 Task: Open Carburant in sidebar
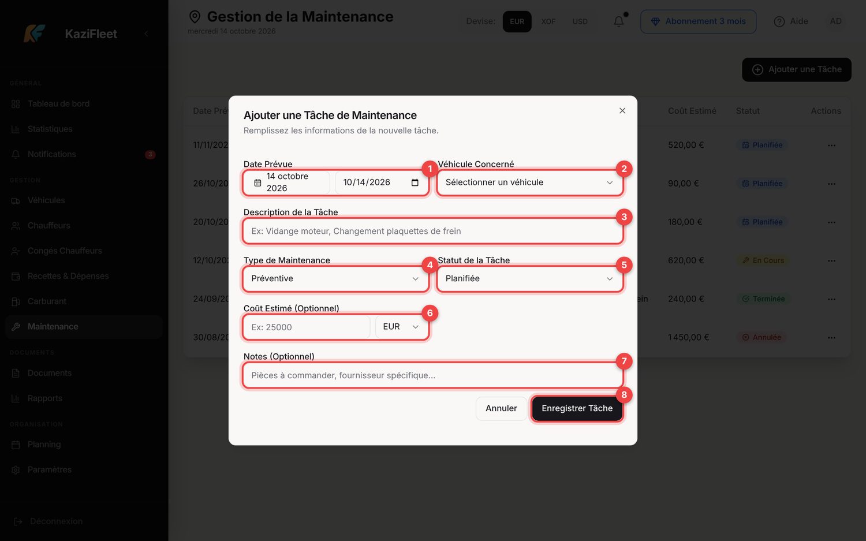click(x=84, y=301)
